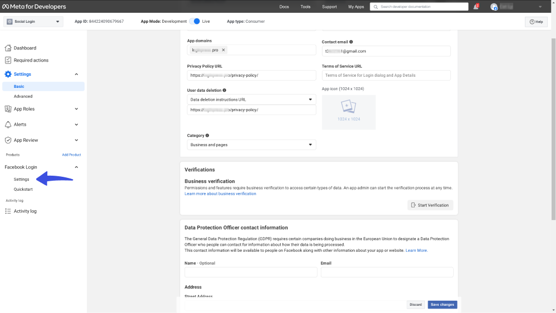The image size is (556, 313).
Task: Click the profile avatar icon
Action: [494, 7]
